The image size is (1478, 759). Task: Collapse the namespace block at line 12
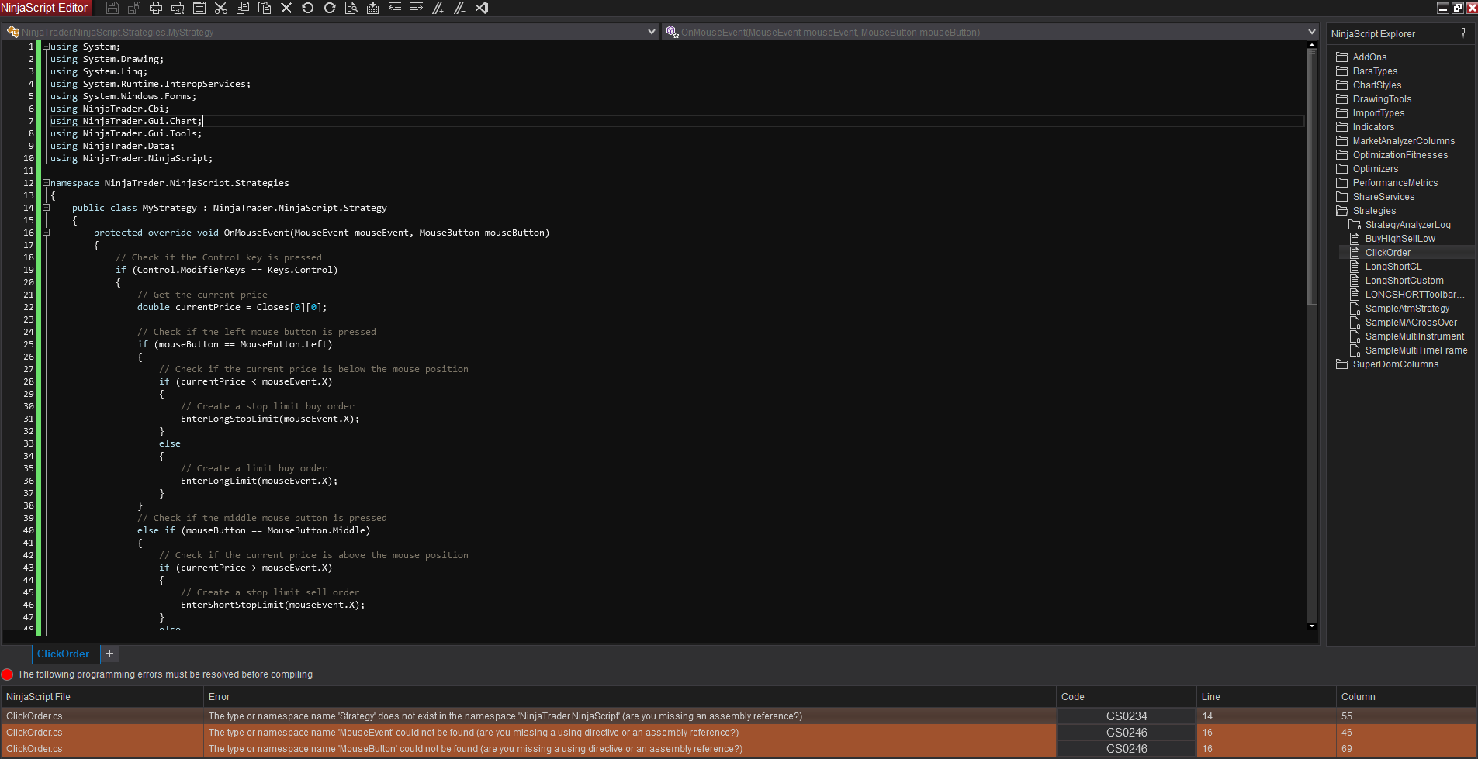click(46, 183)
